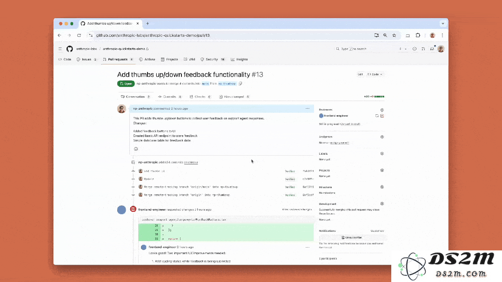Switch to the Commits tab
502x282 pixels.
(x=170, y=97)
